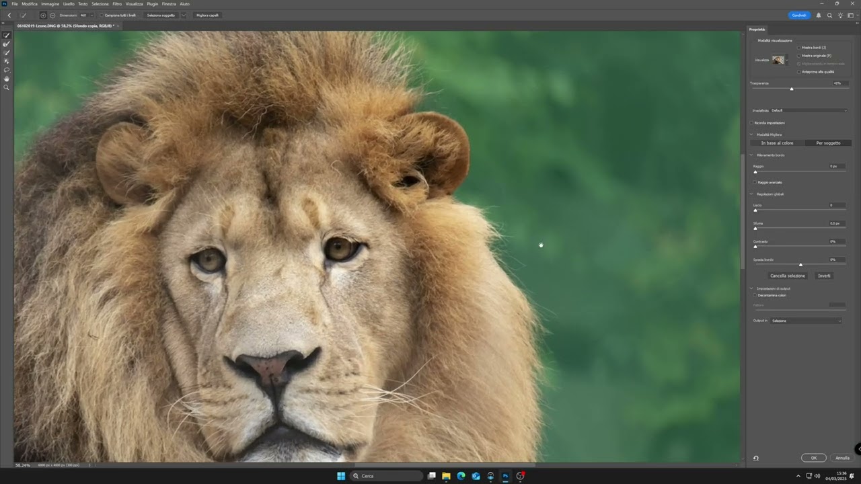Viewport: 861px width, 484px height.
Task: Open Predefinito preset dropdown
Action: point(809,110)
